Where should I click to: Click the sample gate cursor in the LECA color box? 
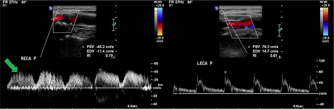pyautogui.click(x=231, y=24)
